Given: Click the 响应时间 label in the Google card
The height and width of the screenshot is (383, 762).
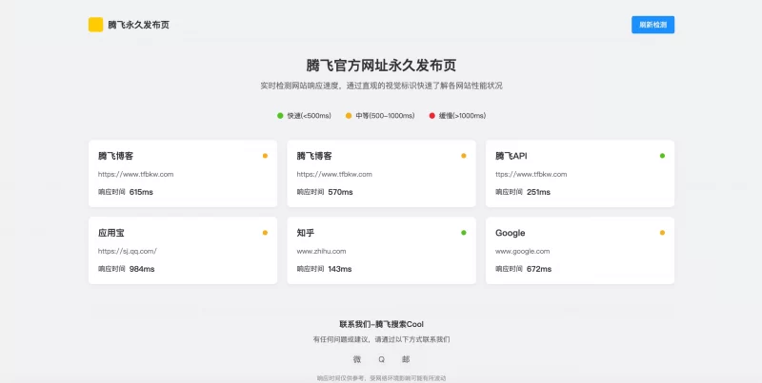Looking at the screenshot, I should pyautogui.click(x=509, y=269).
